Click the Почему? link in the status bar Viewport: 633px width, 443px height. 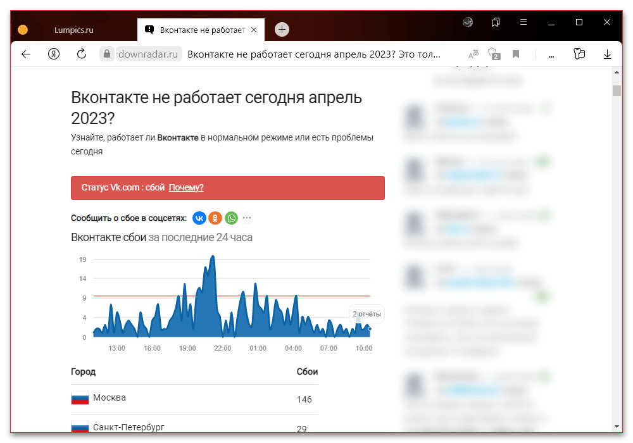(x=186, y=188)
